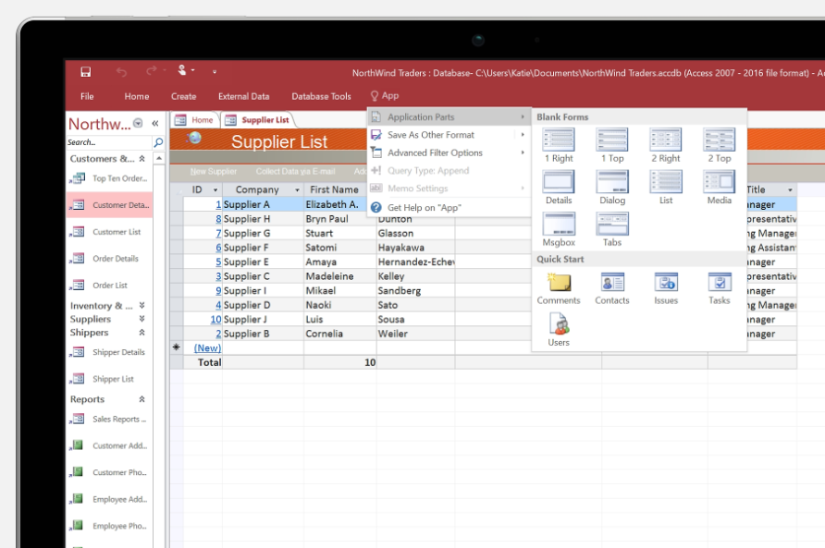Collapse the Customers & Orders group
Screen dimensions: 825x548
(142, 158)
